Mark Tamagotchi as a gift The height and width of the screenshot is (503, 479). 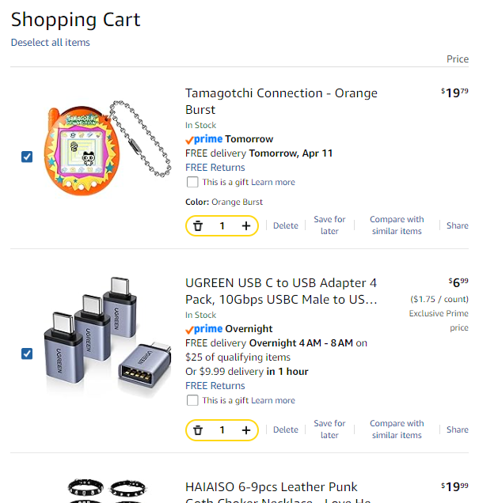[192, 182]
